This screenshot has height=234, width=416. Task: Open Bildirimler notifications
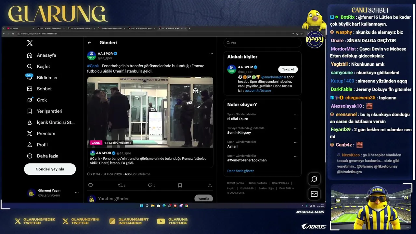pyautogui.click(x=42, y=78)
